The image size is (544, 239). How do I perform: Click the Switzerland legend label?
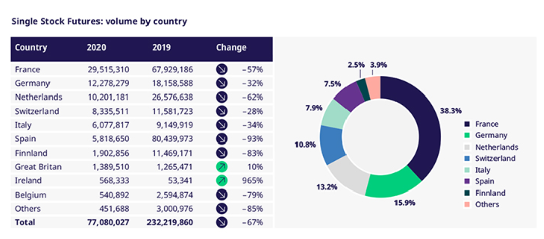point(496,159)
